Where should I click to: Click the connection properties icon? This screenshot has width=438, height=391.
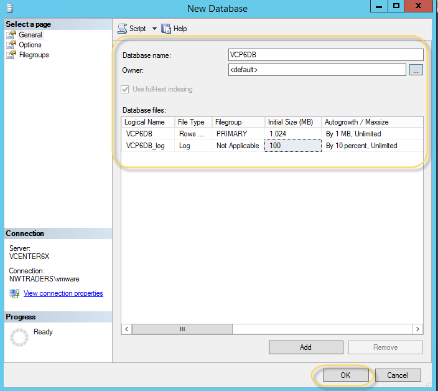tap(14, 293)
